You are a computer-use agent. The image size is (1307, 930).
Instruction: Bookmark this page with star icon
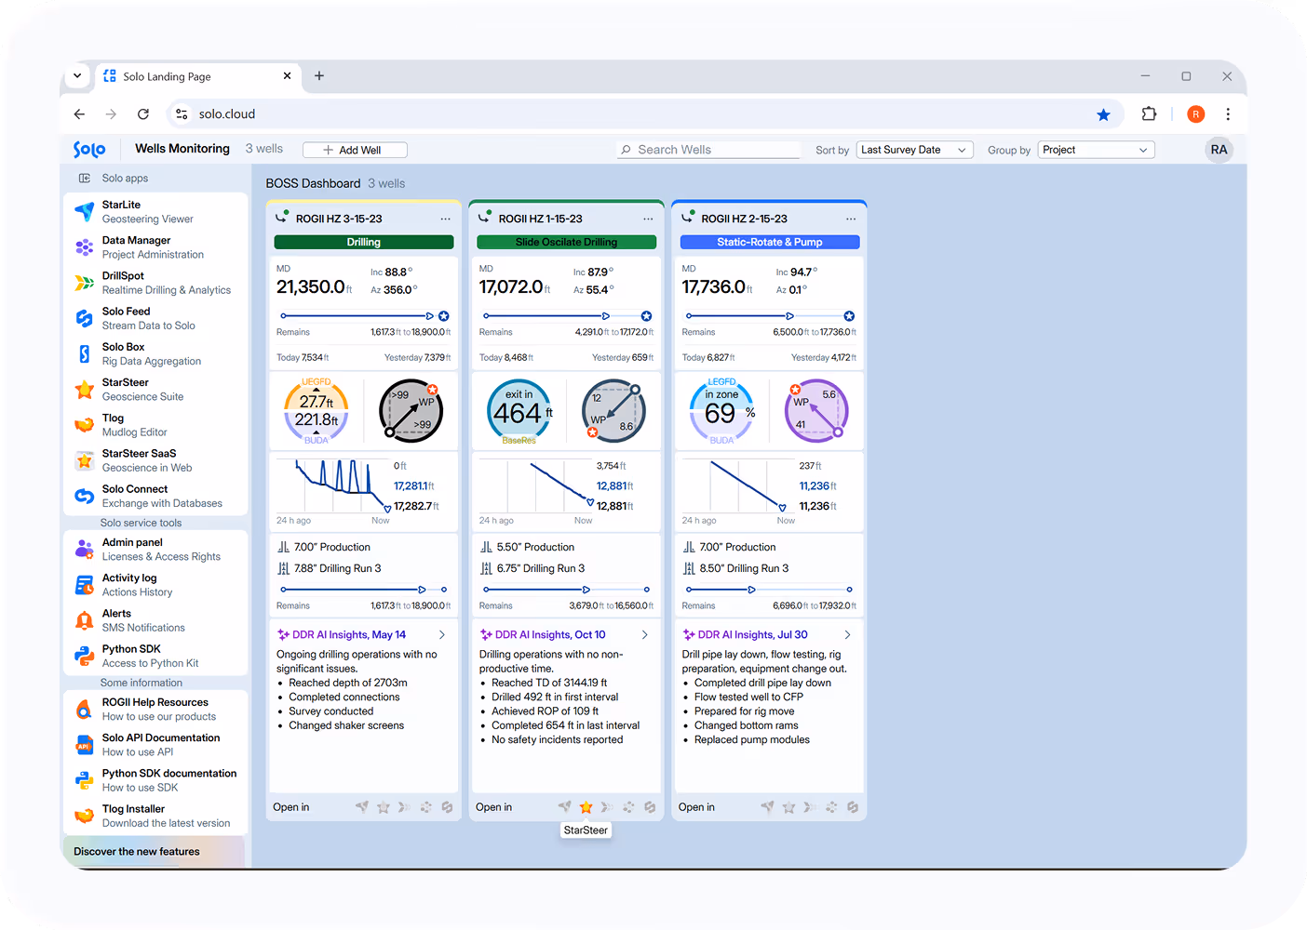[1103, 114]
